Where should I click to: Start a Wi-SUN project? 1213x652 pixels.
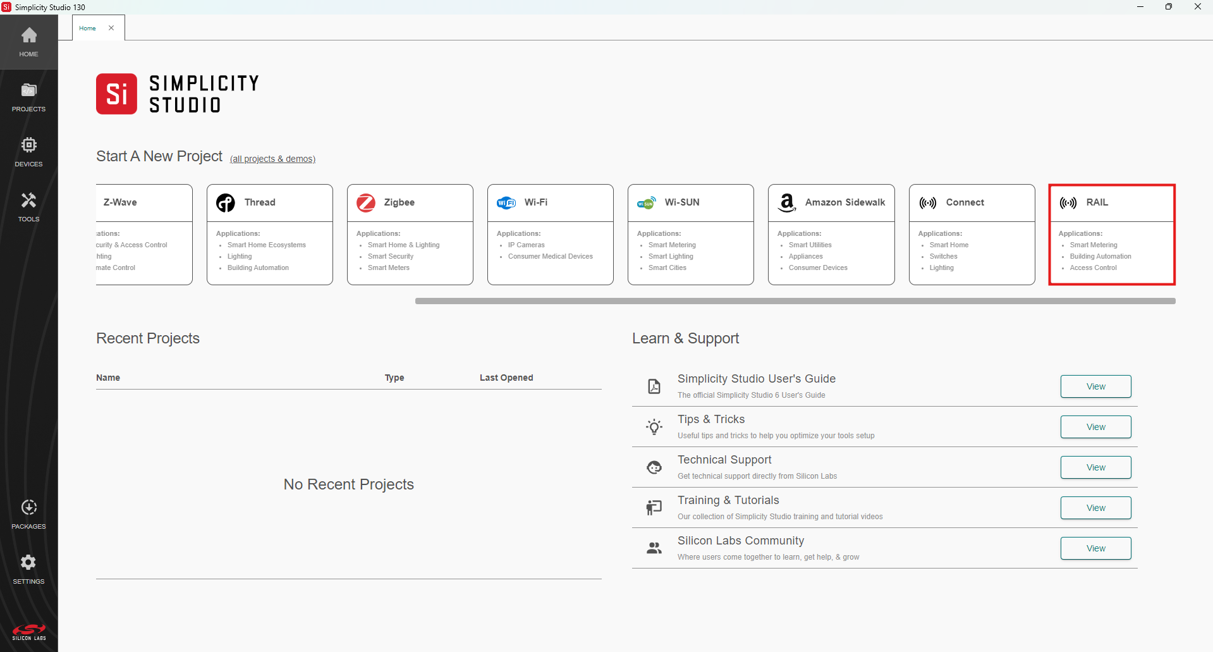click(x=690, y=234)
